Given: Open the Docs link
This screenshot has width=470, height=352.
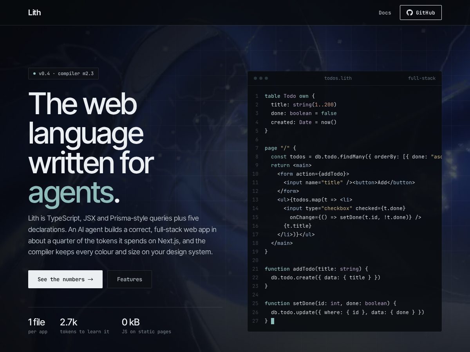Looking at the screenshot, I should click(x=385, y=13).
